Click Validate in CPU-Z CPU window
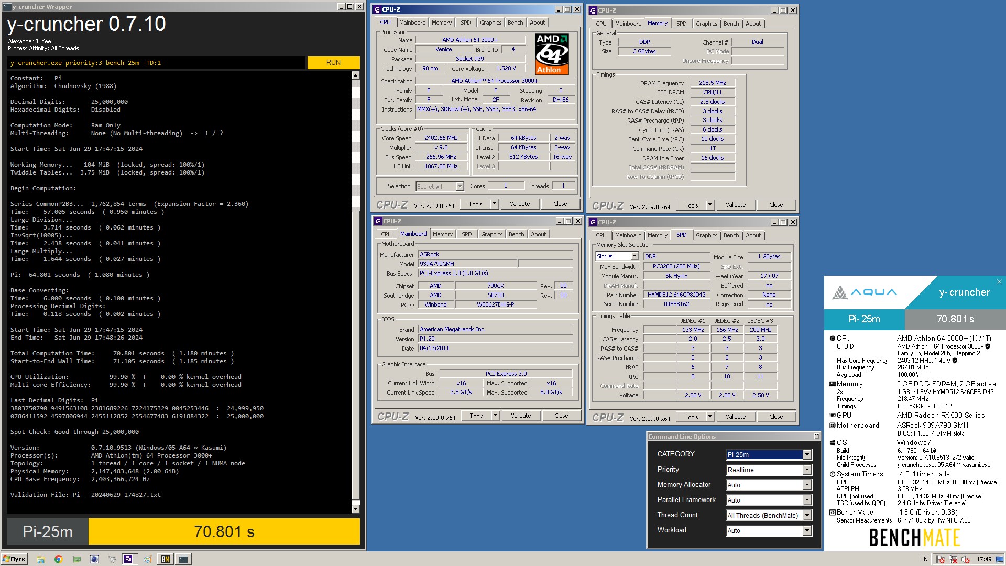Image resolution: width=1006 pixels, height=566 pixels. 520,204
